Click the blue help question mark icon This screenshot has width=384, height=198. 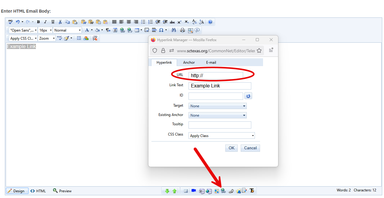pos(210,22)
